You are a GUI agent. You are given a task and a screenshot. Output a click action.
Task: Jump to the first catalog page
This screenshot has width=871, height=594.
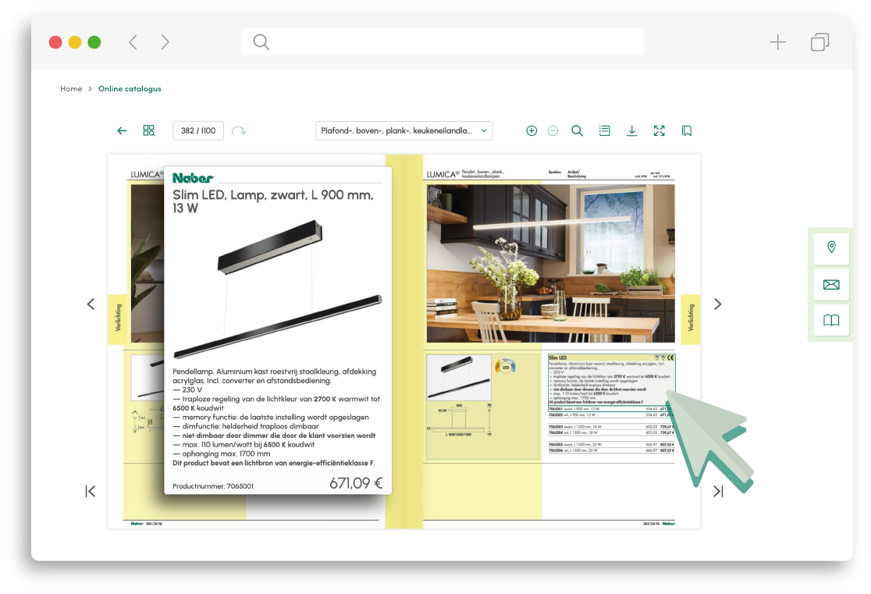click(91, 491)
